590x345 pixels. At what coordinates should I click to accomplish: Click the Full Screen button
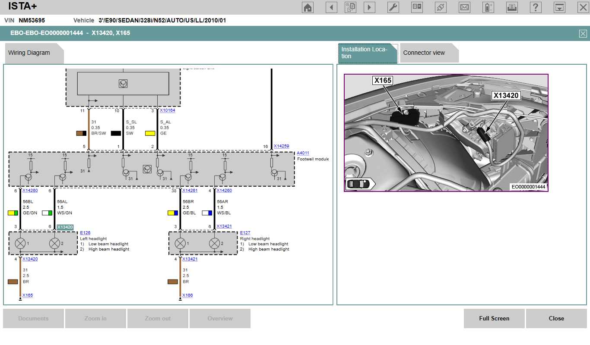tap(494, 318)
